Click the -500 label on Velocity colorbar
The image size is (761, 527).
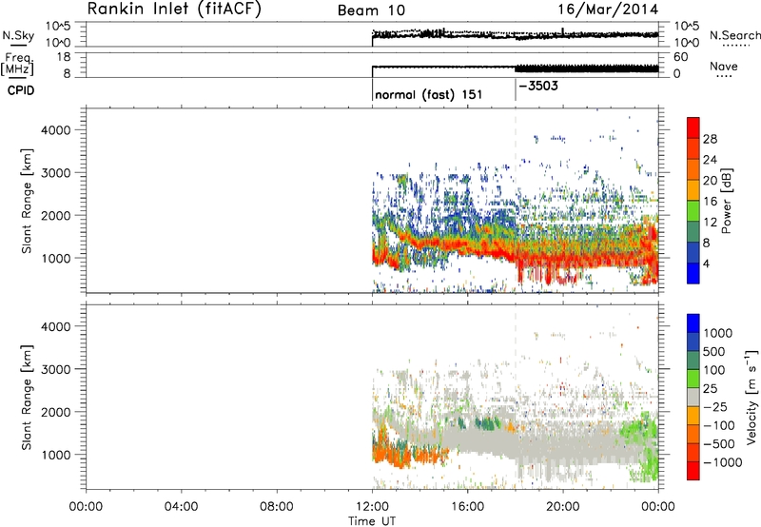[719, 444]
